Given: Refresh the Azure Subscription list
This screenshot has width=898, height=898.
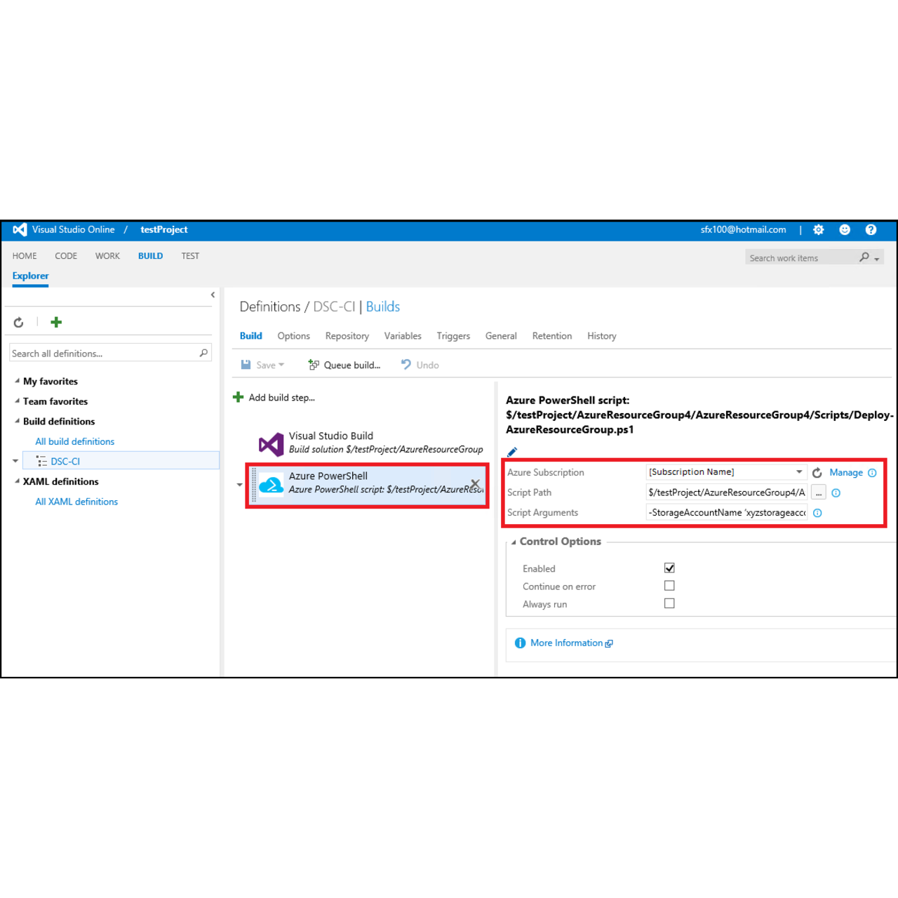Looking at the screenshot, I should coord(817,473).
